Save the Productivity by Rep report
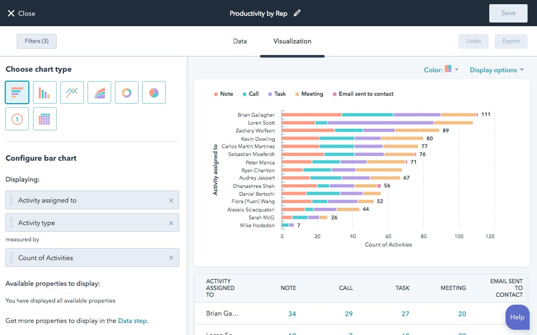The image size is (537, 335). pyautogui.click(x=508, y=13)
